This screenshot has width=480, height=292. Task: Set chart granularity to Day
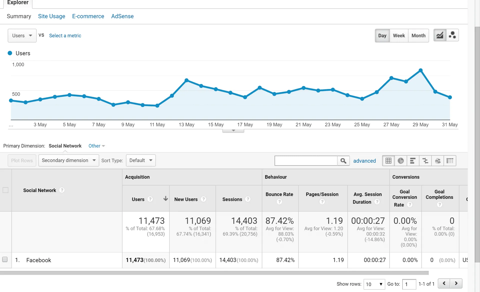[382, 35]
